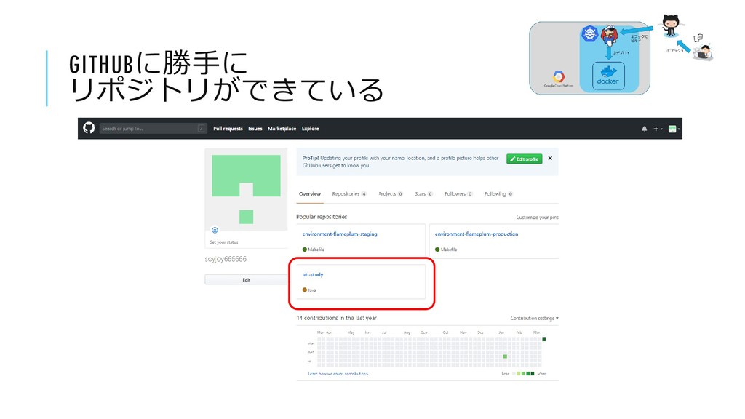Click the Popular repositories heading

(x=322, y=217)
